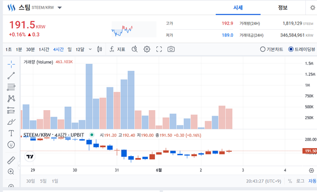Select the 기본차트 radio option
Image resolution: width=317 pixels, height=192 pixels.
tap(271, 49)
